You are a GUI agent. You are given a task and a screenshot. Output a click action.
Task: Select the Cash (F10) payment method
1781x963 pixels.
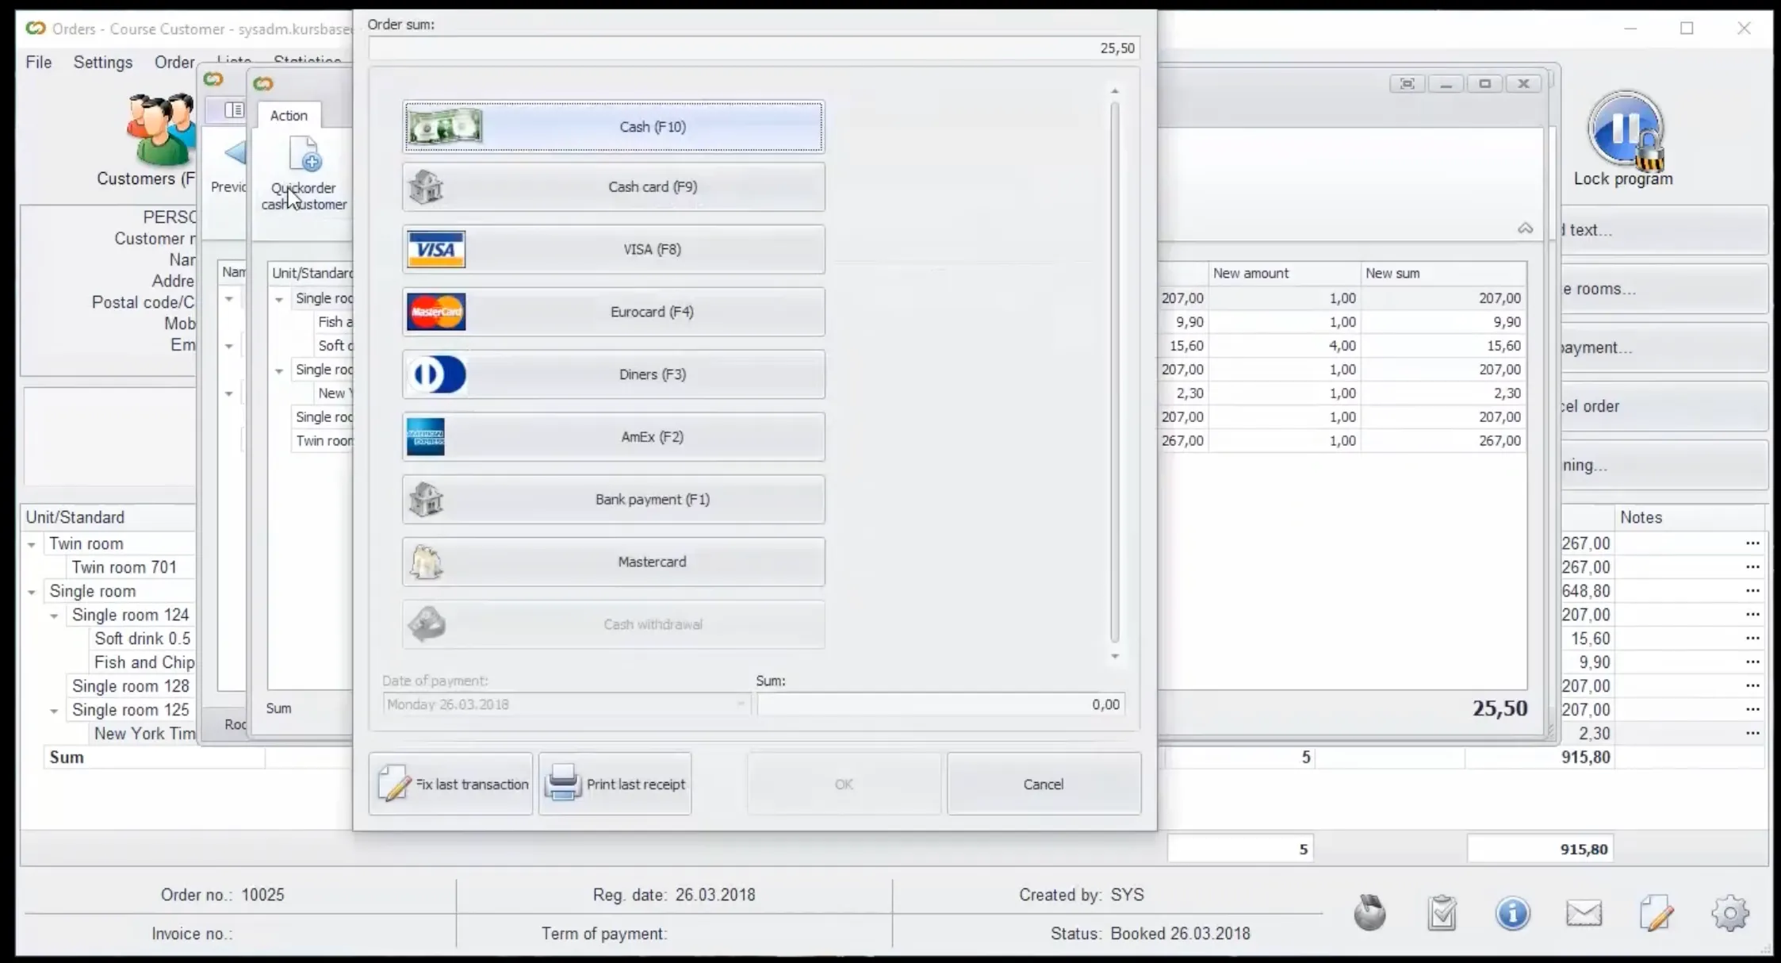click(x=613, y=126)
